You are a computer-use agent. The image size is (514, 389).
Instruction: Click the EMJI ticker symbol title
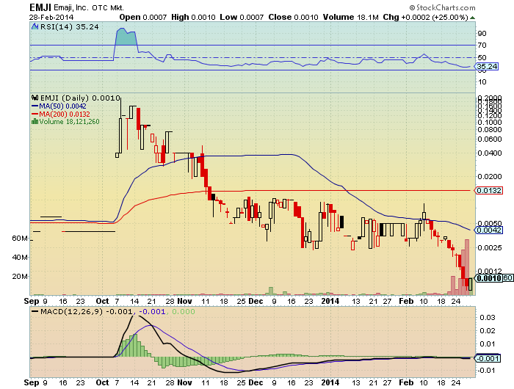click(x=40, y=7)
